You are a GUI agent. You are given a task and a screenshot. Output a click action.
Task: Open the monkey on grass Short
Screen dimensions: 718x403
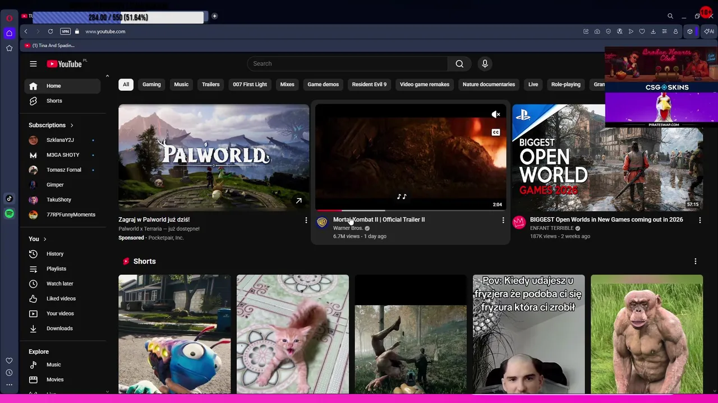tap(647, 334)
